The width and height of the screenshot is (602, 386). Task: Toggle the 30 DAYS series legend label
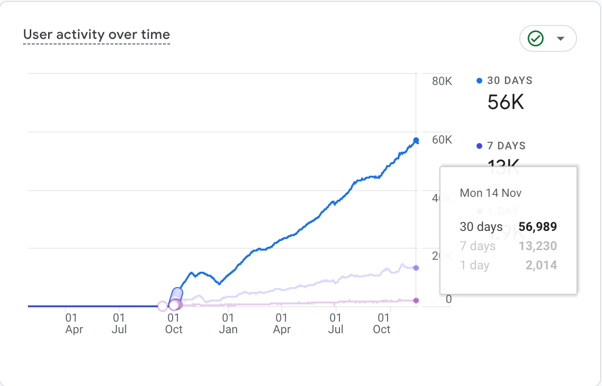510,81
